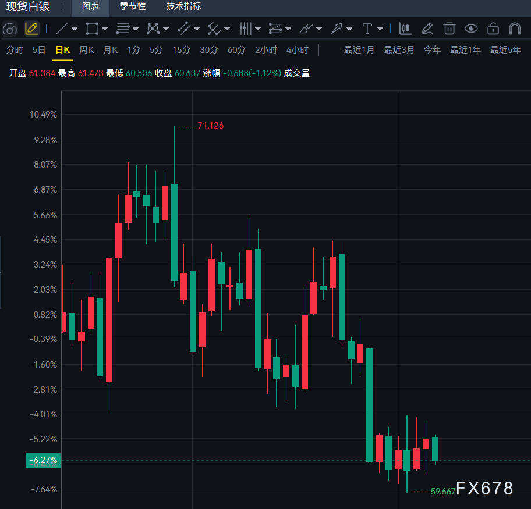
Task: Select the rectangle shape tool
Action: pyautogui.click(x=92, y=29)
